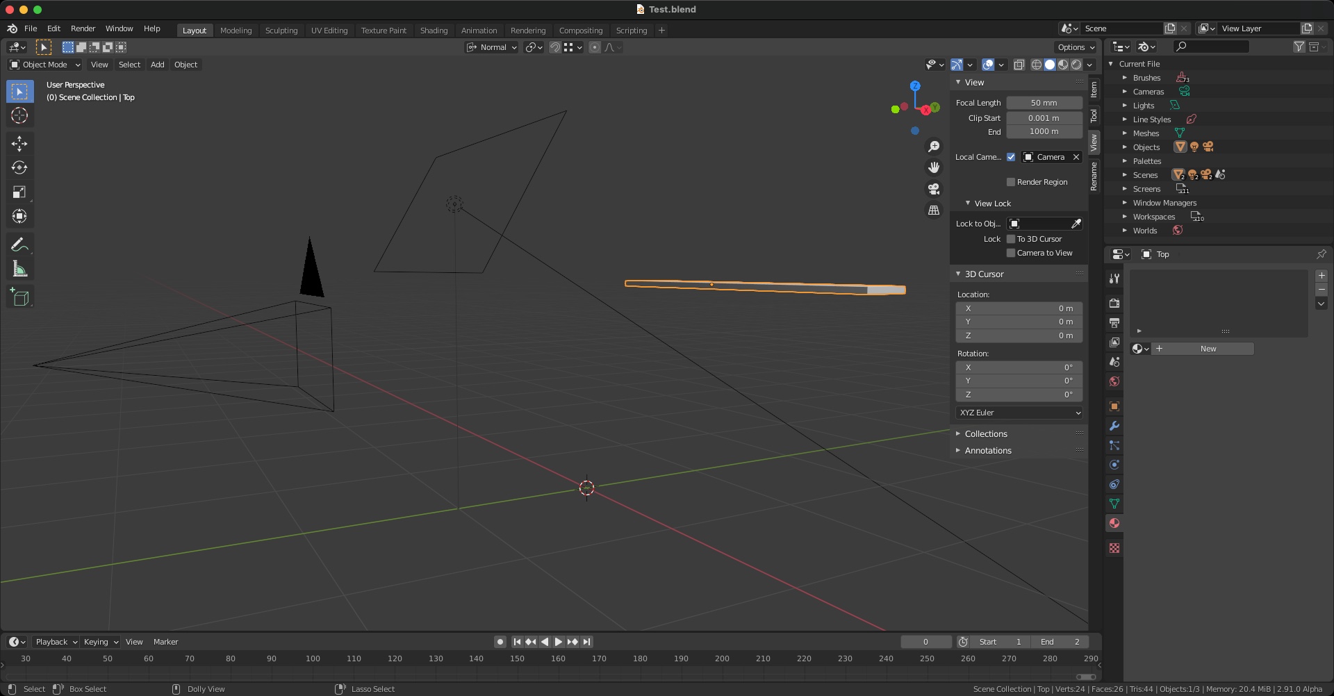Open Texture properties checker icon
The height and width of the screenshot is (696, 1334).
[1114, 548]
